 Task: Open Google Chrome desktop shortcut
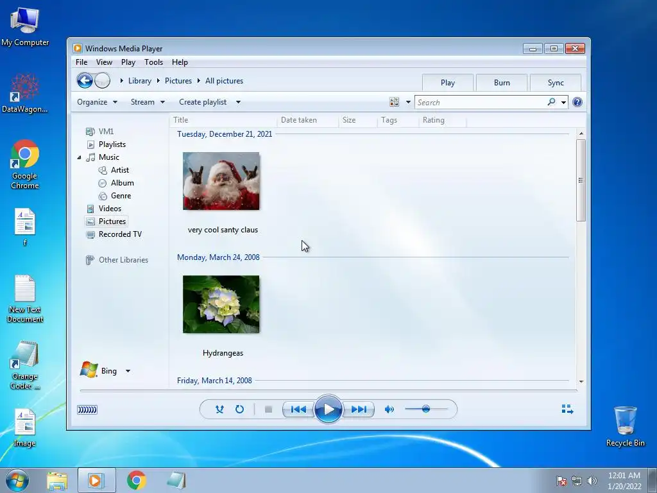tap(25, 164)
